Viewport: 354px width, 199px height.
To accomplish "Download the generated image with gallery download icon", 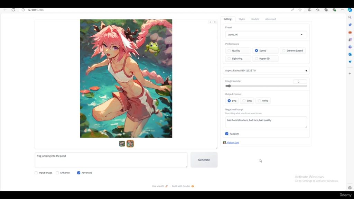I will coord(210,22).
